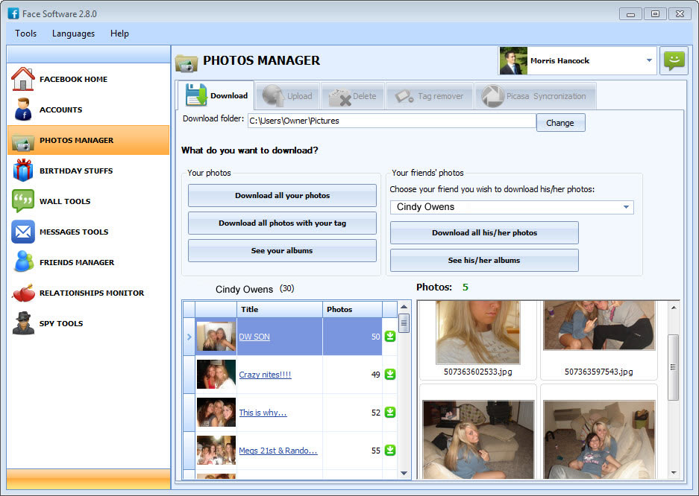Image resolution: width=699 pixels, height=496 pixels.
Task: Click the Picasa Syncronization icon
Action: point(492,95)
